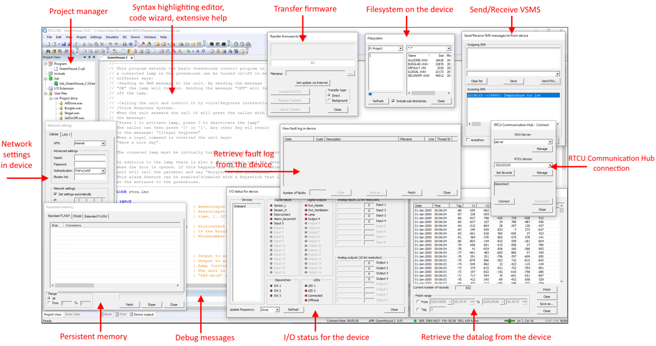Click the green status indicator in status bar
656x346 pixels.
coord(415,321)
